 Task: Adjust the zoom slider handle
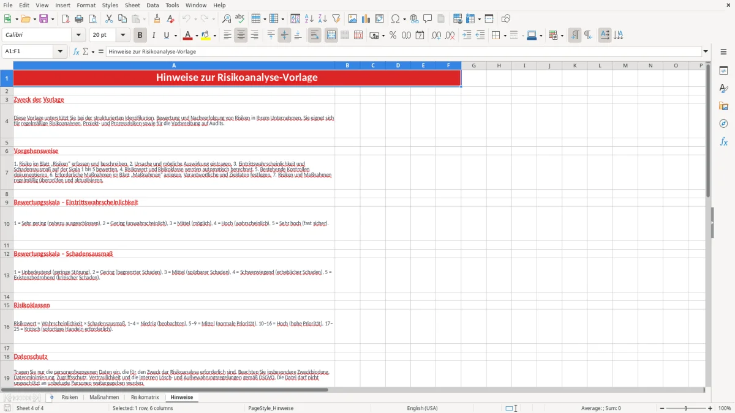tap(686, 408)
